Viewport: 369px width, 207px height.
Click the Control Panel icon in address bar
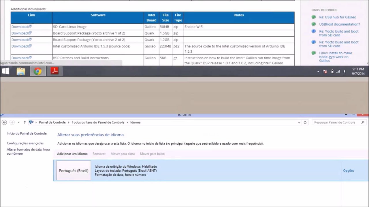click(31, 122)
